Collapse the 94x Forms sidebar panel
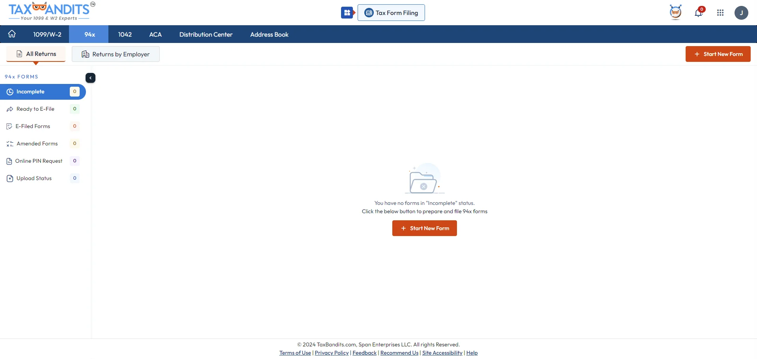757x359 pixels. tap(90, 78)
